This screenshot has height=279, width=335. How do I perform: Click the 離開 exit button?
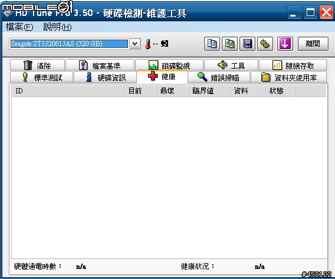313,44
